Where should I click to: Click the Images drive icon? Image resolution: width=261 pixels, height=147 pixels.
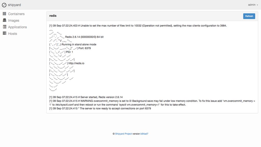[5, 20]
